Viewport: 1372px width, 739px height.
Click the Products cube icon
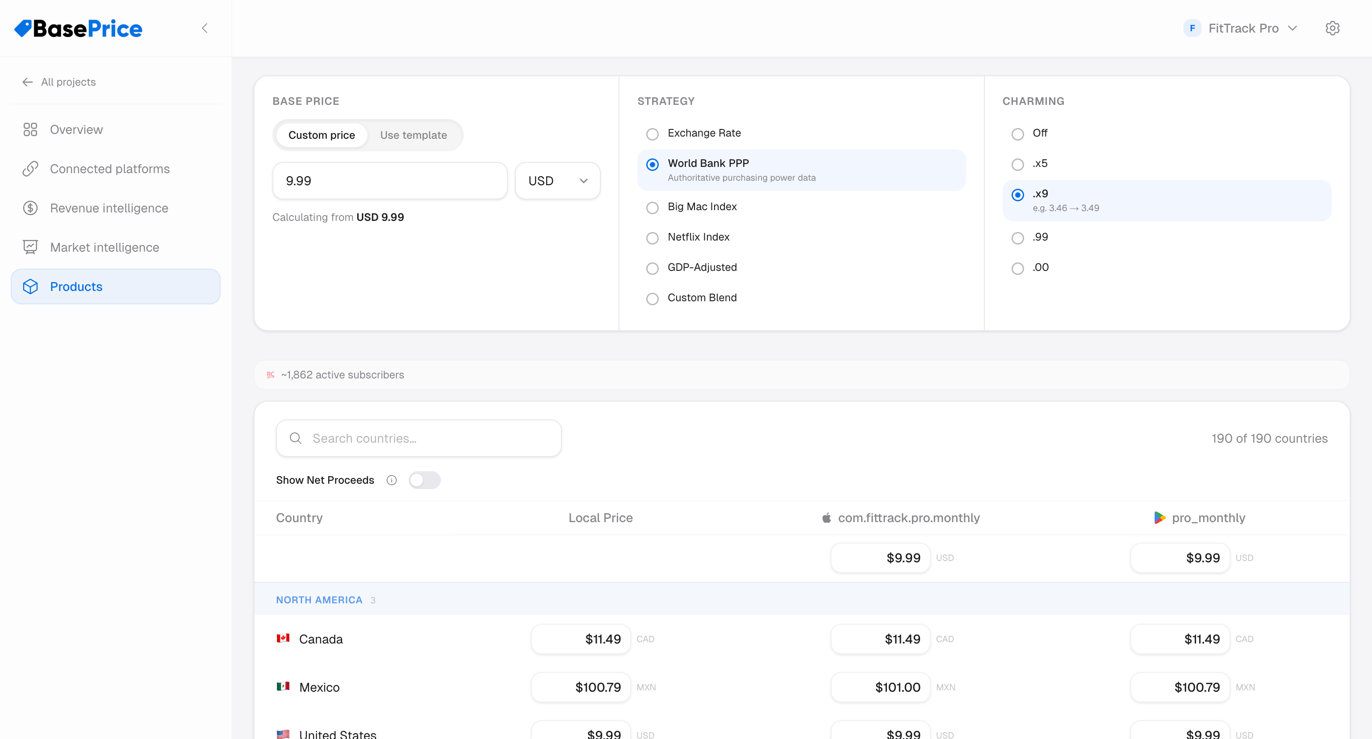click(x=30, y=287)
